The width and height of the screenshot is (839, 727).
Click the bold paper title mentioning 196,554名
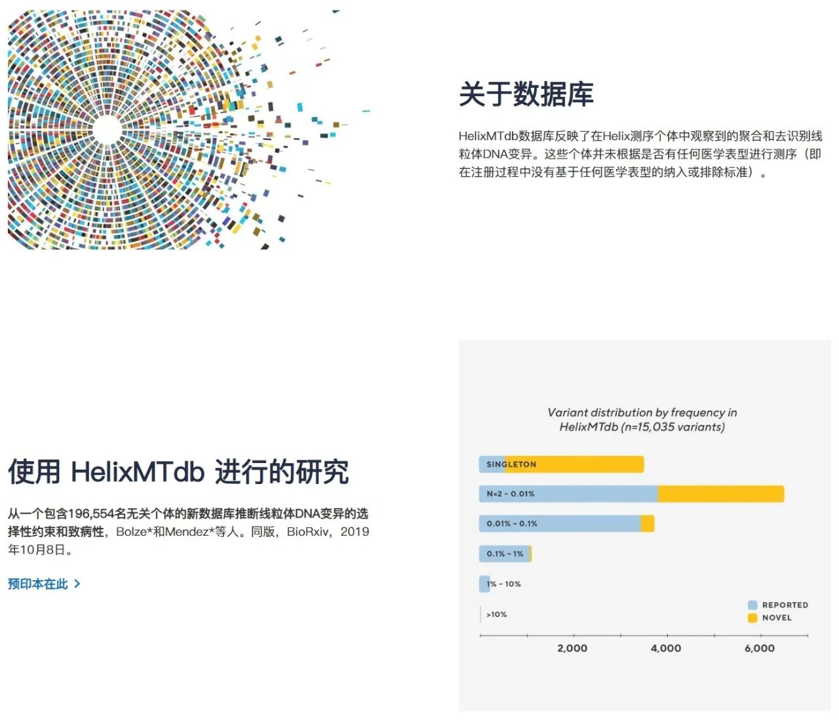coord(187,513)
